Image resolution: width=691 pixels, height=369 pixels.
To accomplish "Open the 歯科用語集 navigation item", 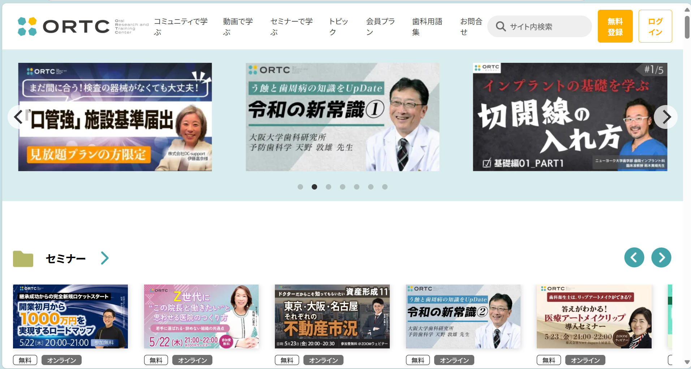I will click(x=427, y=26).
